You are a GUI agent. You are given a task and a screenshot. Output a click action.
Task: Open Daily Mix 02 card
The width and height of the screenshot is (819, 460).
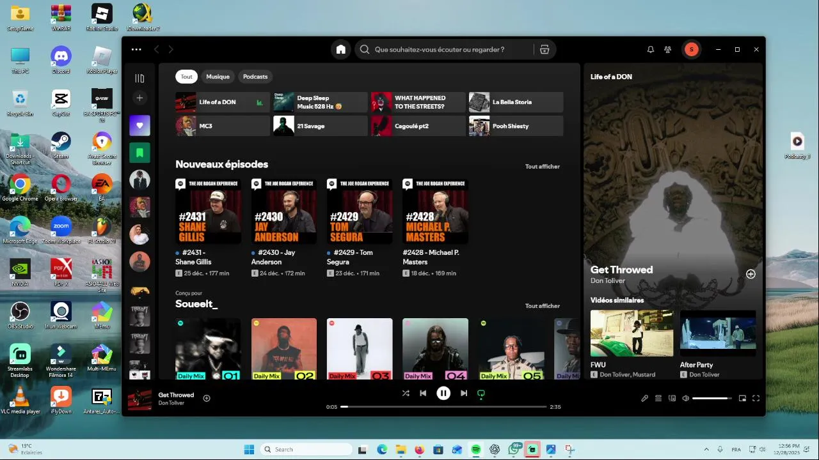pyautogui.click(x=284, y=349)
